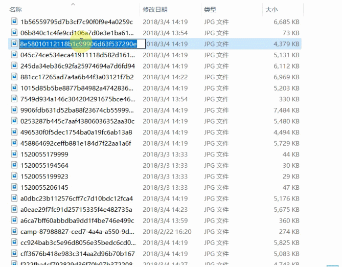The width and height of the screenshot is (342, 267).
Task: Click the icon for file 7549d934a146c304204291675bce46
Action: [x=14, y=99]
